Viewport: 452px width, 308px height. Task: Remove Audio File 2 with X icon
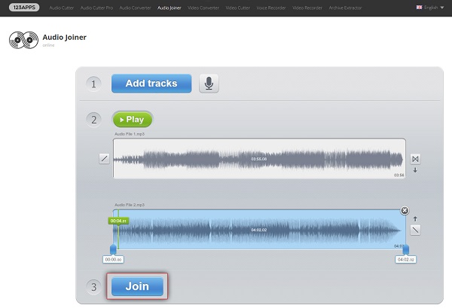pos(405,210)
